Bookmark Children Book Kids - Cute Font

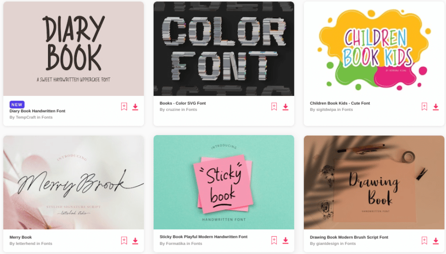424,106
